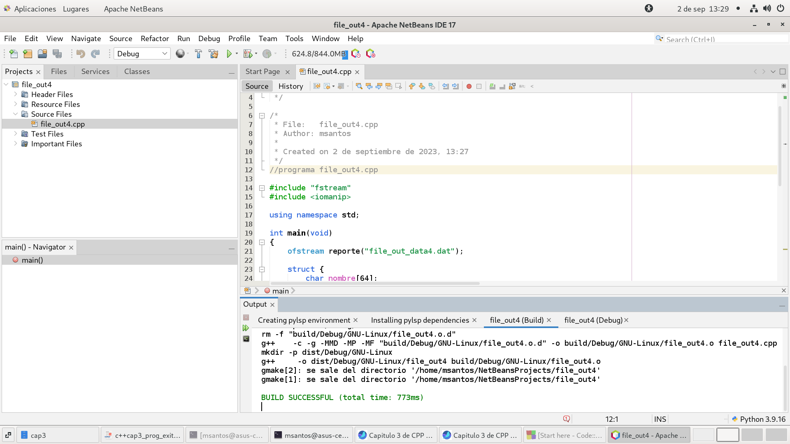The height and width of the screenshot is (444, 790).
Task: Open the Refactor menu
Action: (155, 39)
